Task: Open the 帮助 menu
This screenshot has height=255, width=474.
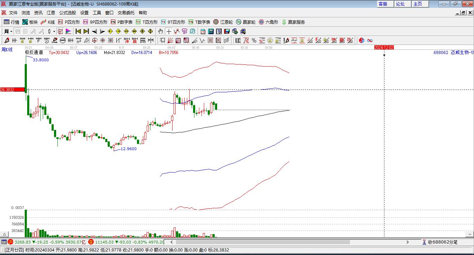Action: 143,13
